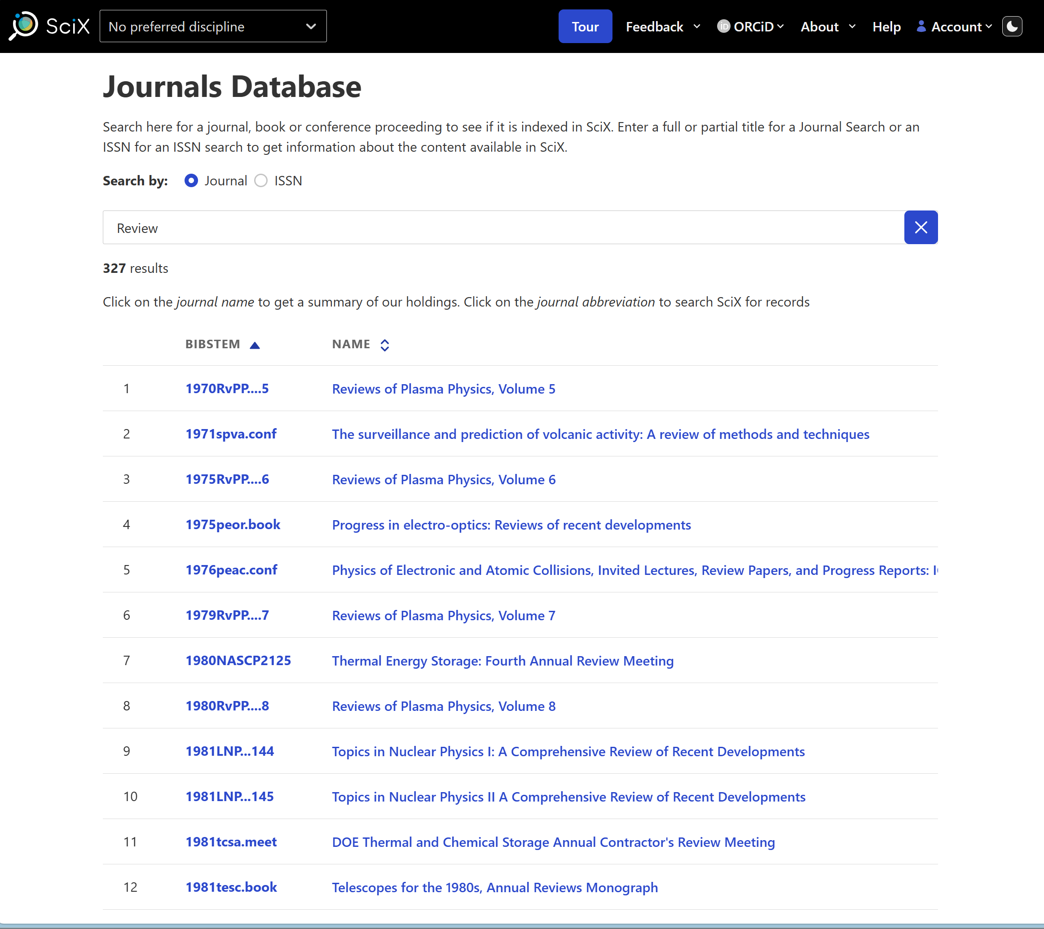Open the ORCiD menu
This screenshot has height=929, width=1044.
750,26
